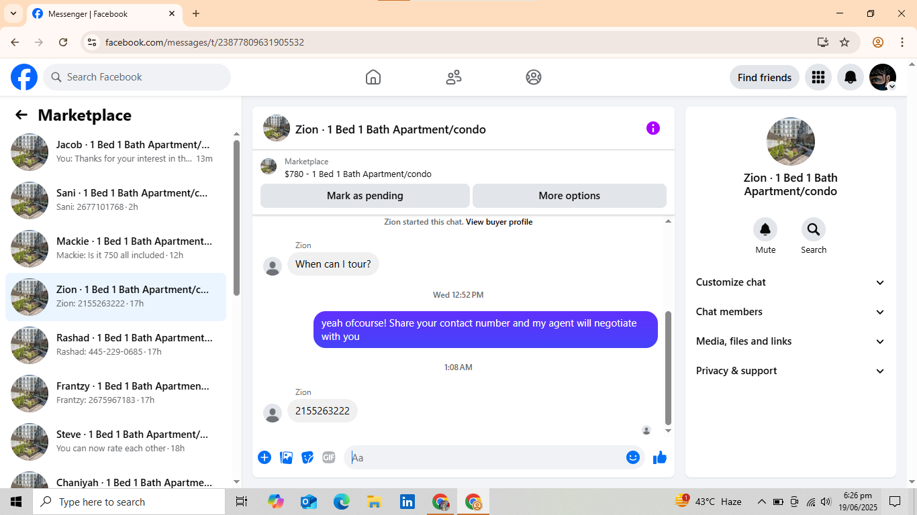Image resolution: width=917 pixels, height=515 pixels.
Task: Click More options button
Action: pos(569,196)
